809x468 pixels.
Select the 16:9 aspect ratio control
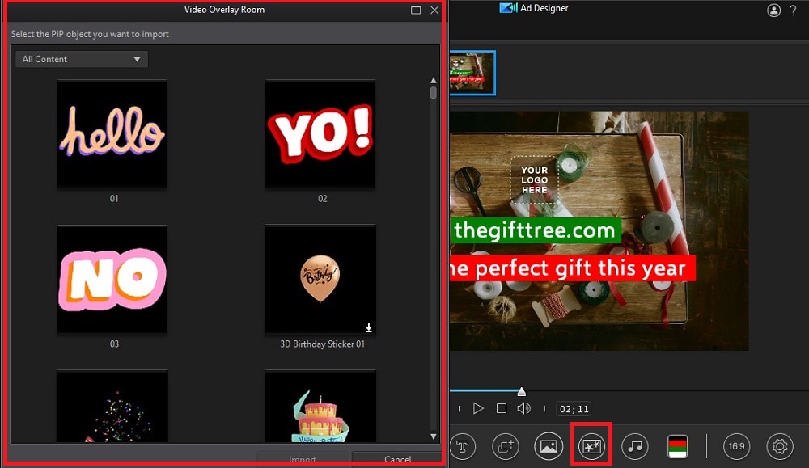pyautogui.click(x=736, y=445)
